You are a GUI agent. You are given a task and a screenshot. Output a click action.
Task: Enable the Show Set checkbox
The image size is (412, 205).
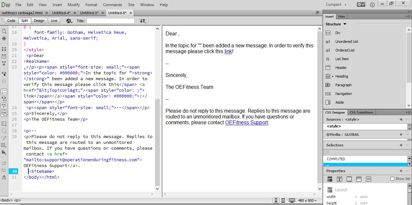point(392,179)
